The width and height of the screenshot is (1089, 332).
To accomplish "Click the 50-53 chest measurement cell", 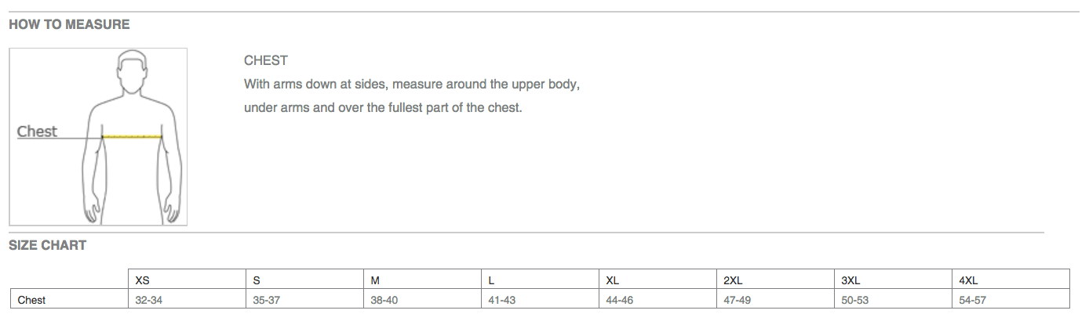I will (893, 299).
